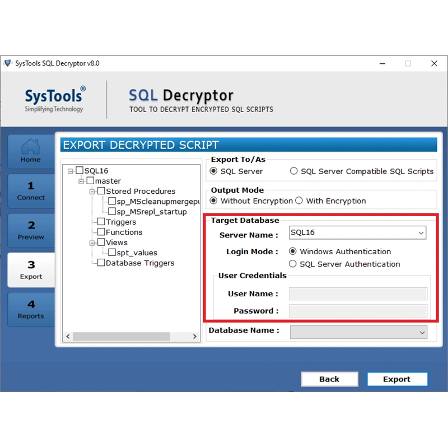
Task: Select the Database Triggers label
Action: [x=140, y=263]
